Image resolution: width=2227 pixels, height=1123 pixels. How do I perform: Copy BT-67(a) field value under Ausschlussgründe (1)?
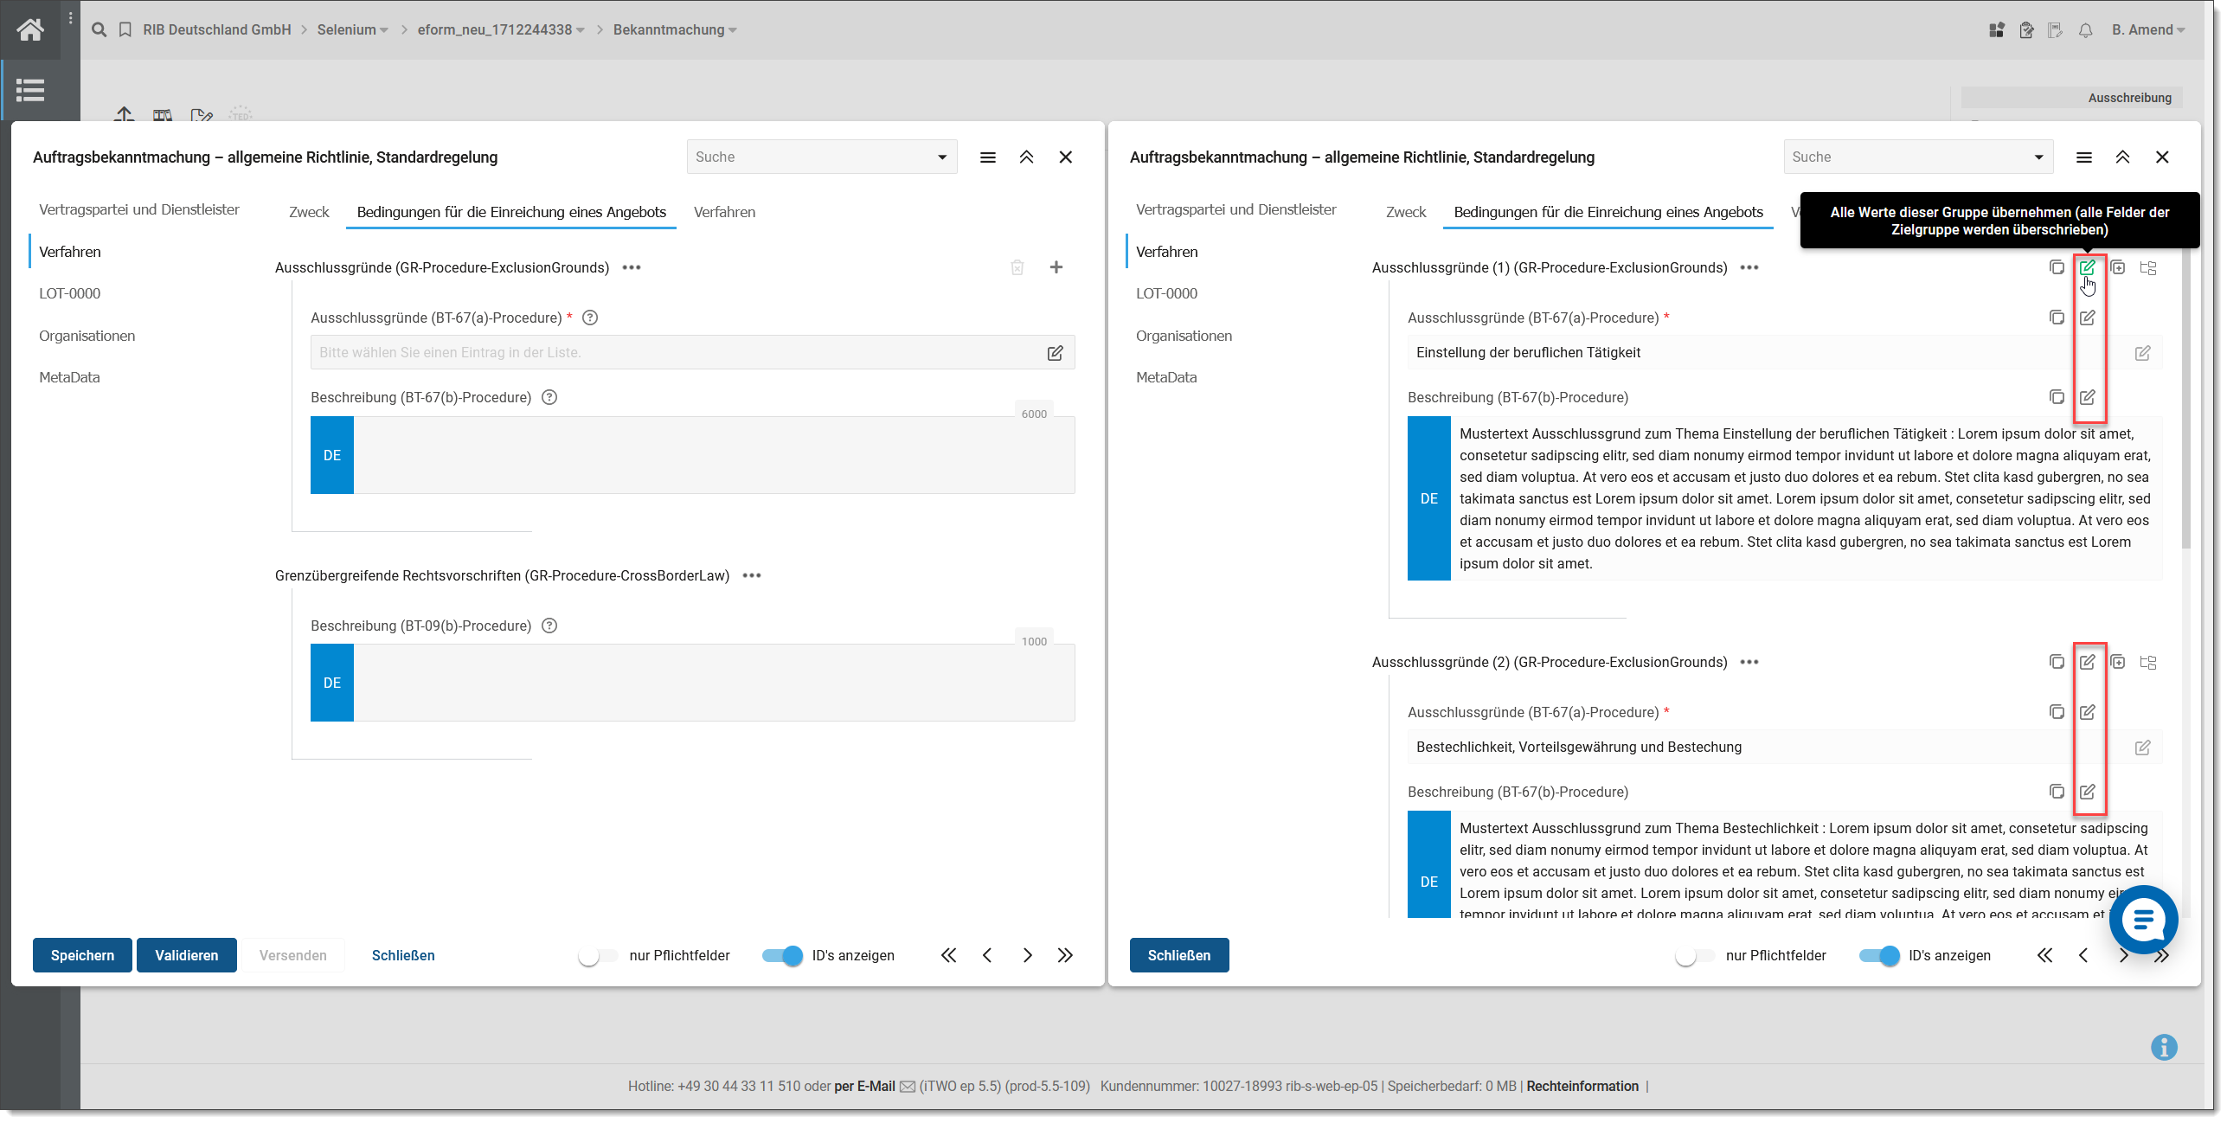[2057, 318]
